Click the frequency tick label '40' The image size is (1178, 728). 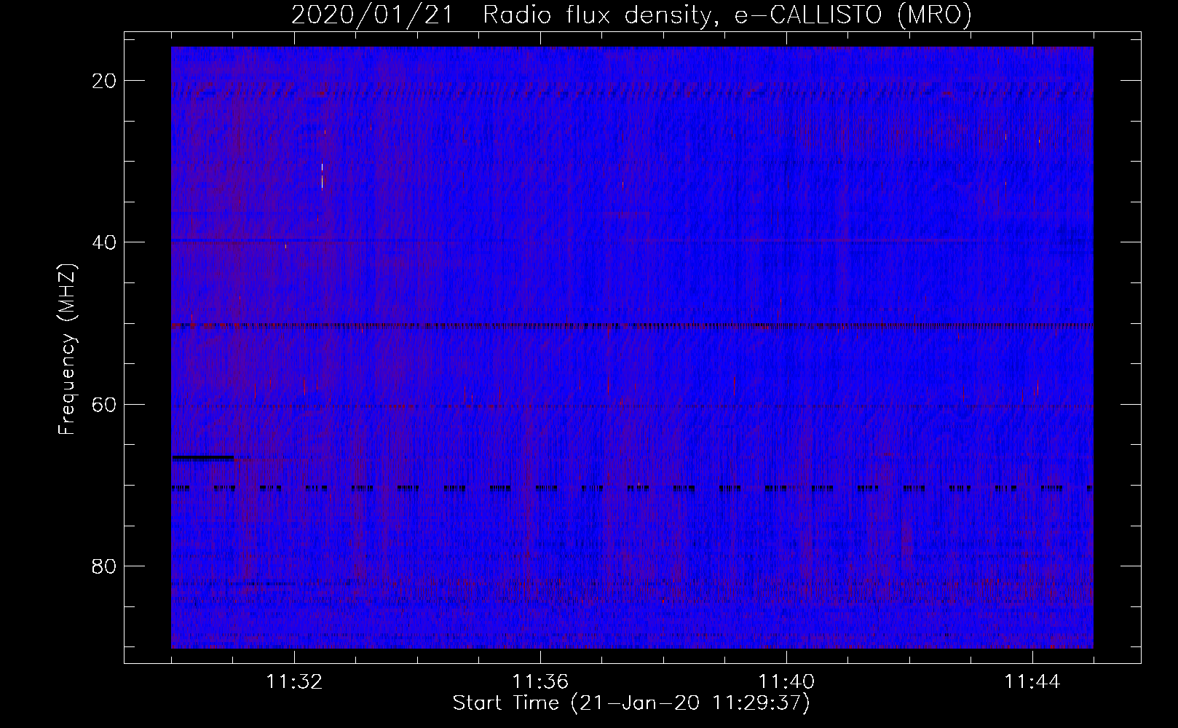pos(105,242)
